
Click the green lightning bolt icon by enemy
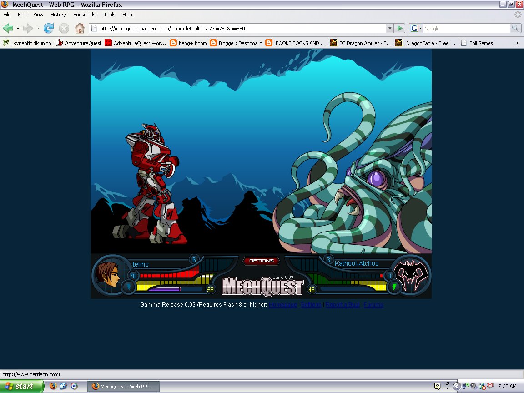[394, 287]
